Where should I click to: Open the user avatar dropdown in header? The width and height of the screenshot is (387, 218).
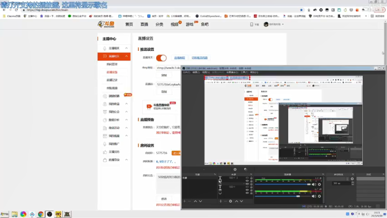pyautogui.click(x=274, y=24)
